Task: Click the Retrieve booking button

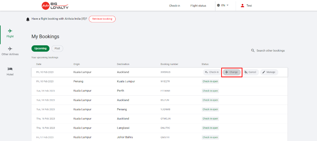Action: point(102,19)
